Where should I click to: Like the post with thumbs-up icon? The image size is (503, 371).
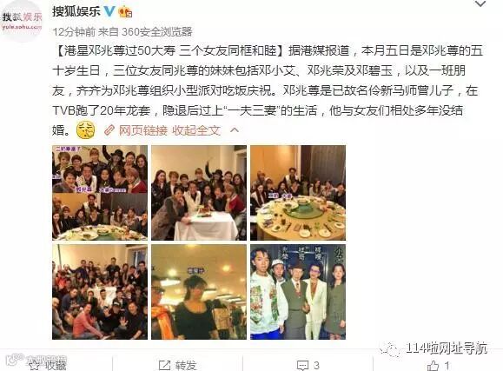point(439,365)
